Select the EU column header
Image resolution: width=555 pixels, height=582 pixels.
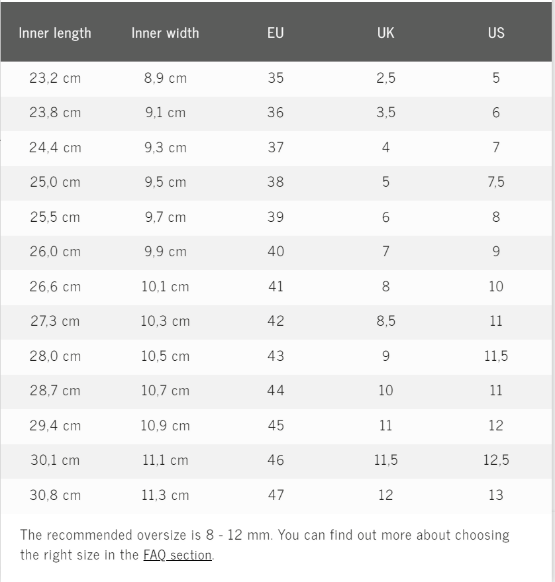click(276, 32)
